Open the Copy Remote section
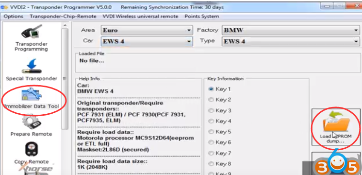The height and width of the screenshot is (175, 362). 32,153
